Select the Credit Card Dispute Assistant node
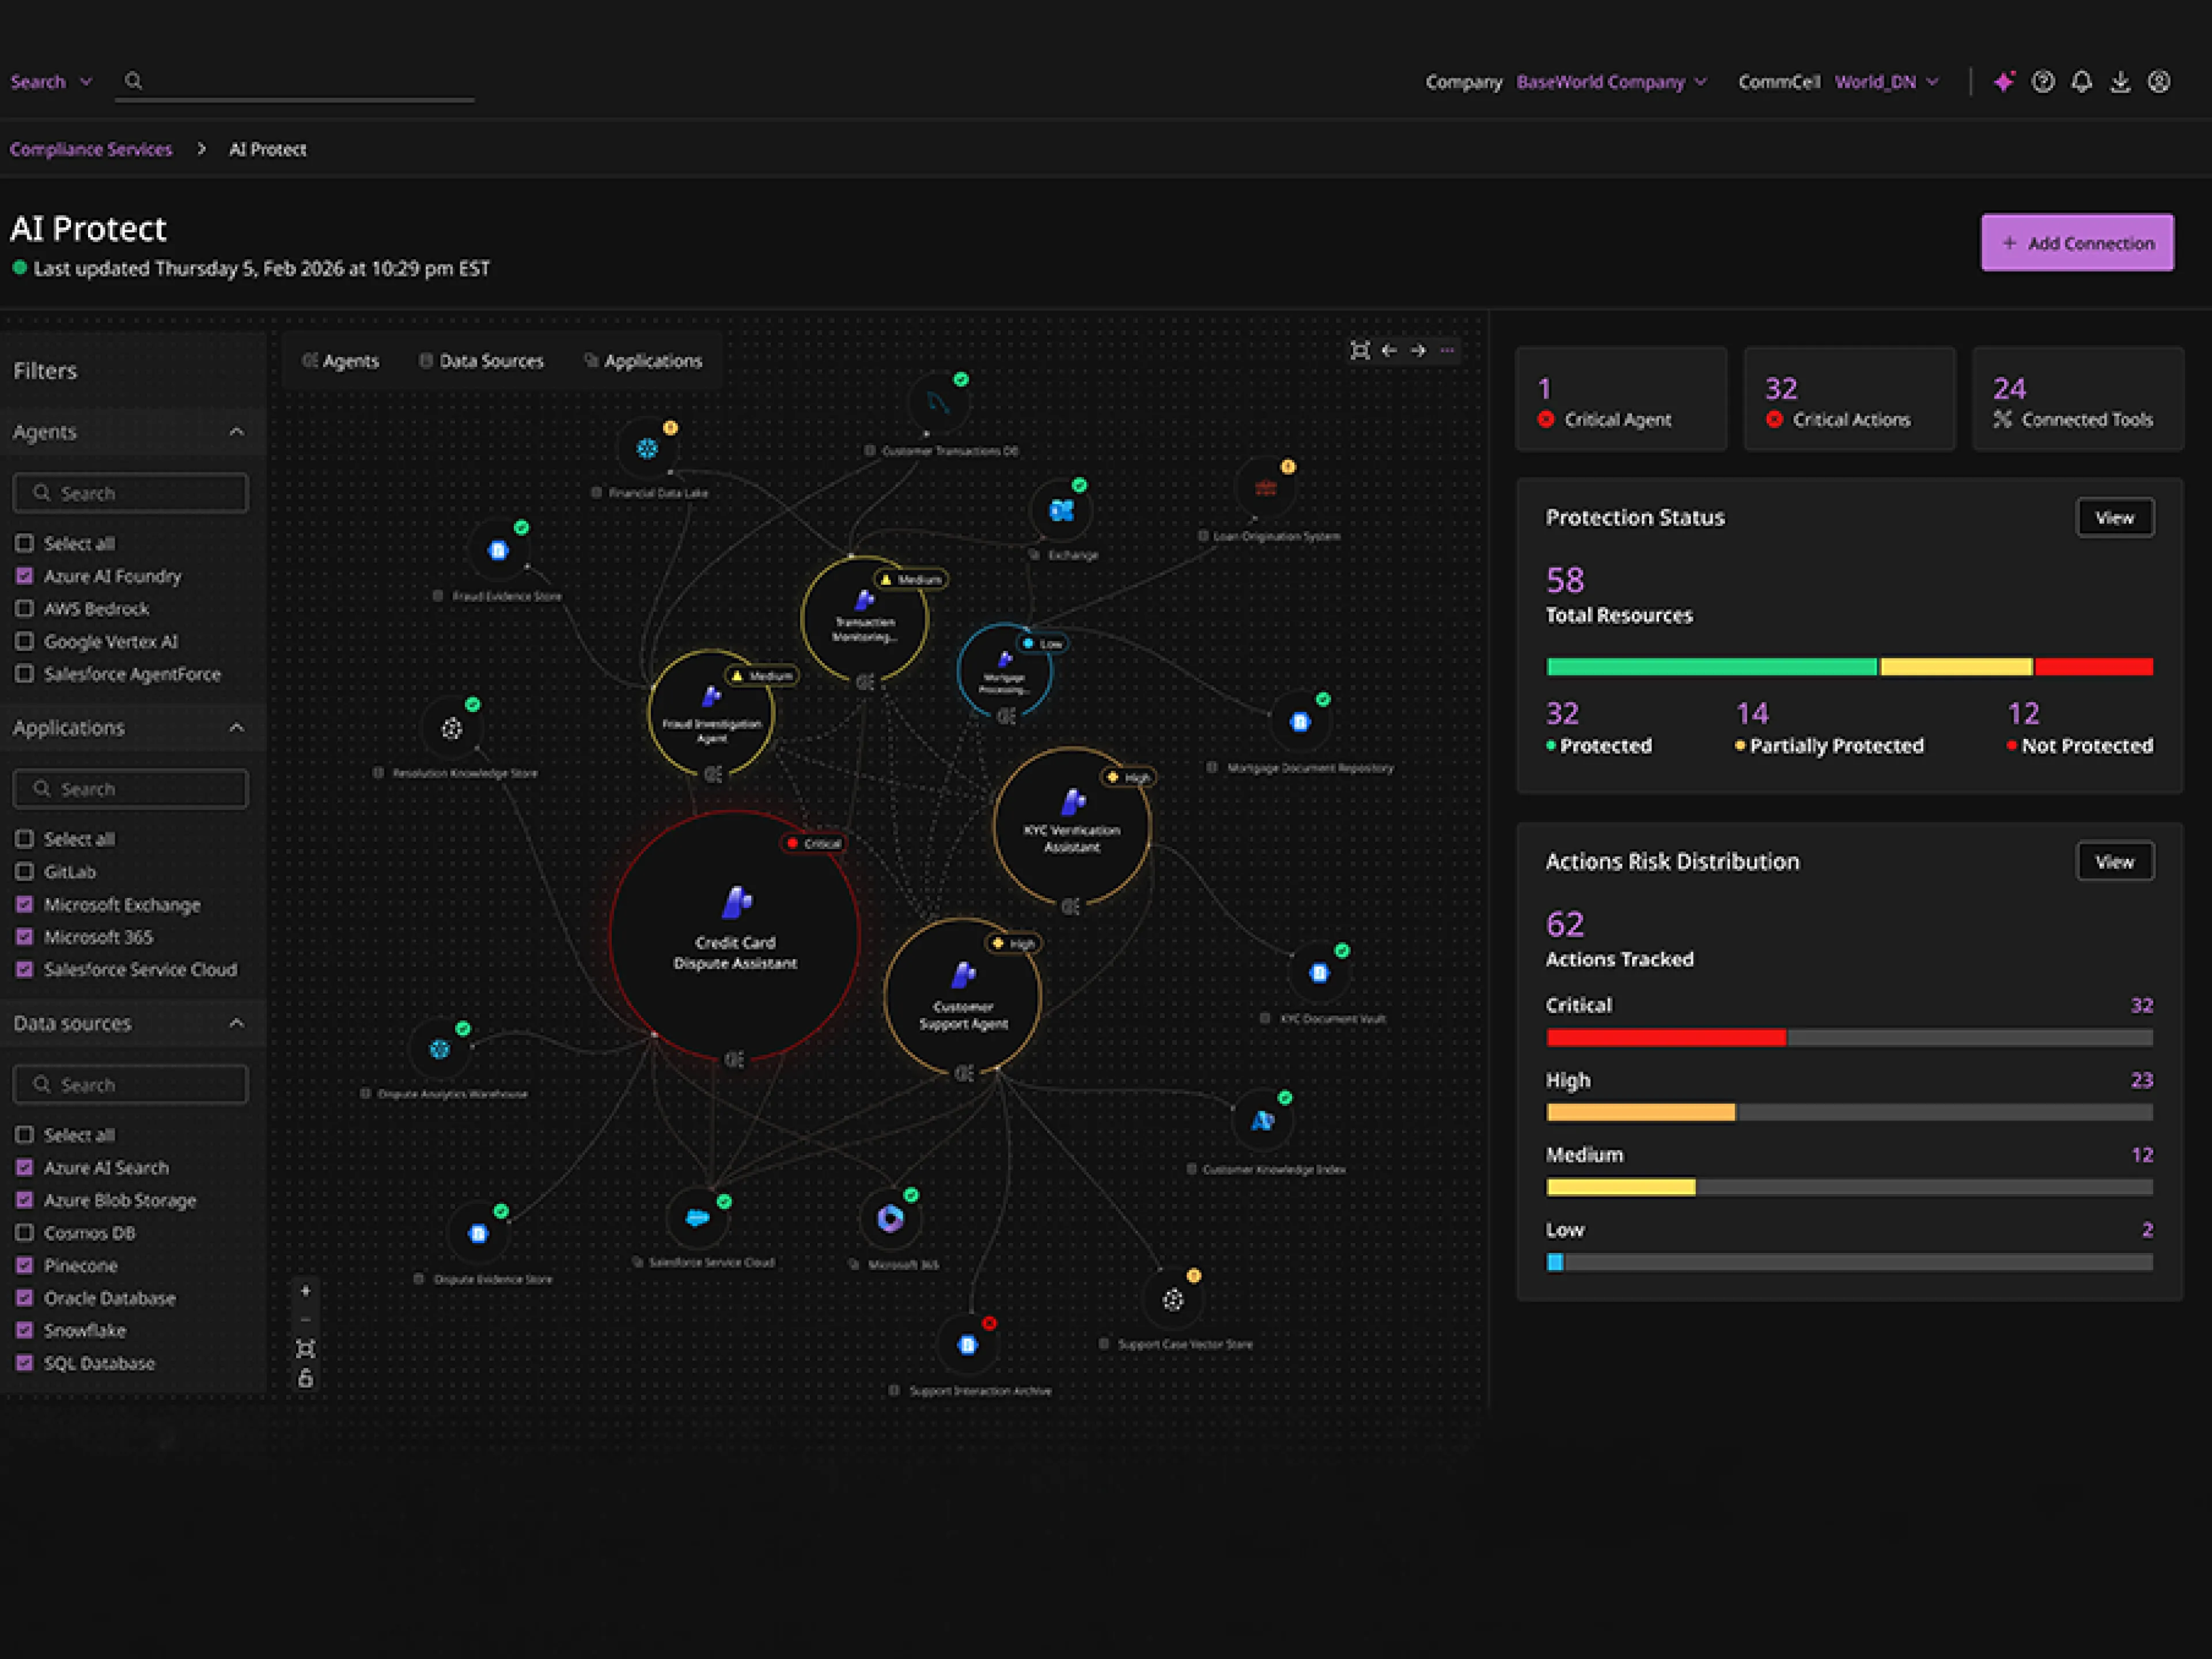The width and height of the screenshot is (2212, 1659). (735, 935)
